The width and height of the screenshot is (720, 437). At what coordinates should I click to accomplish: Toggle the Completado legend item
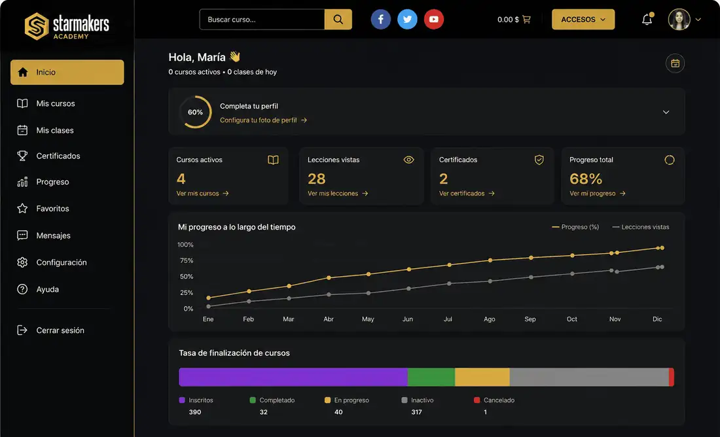[272, 400]
